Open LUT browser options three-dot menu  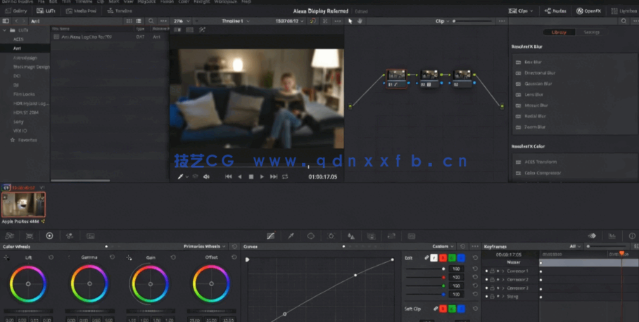pos(163,21)
